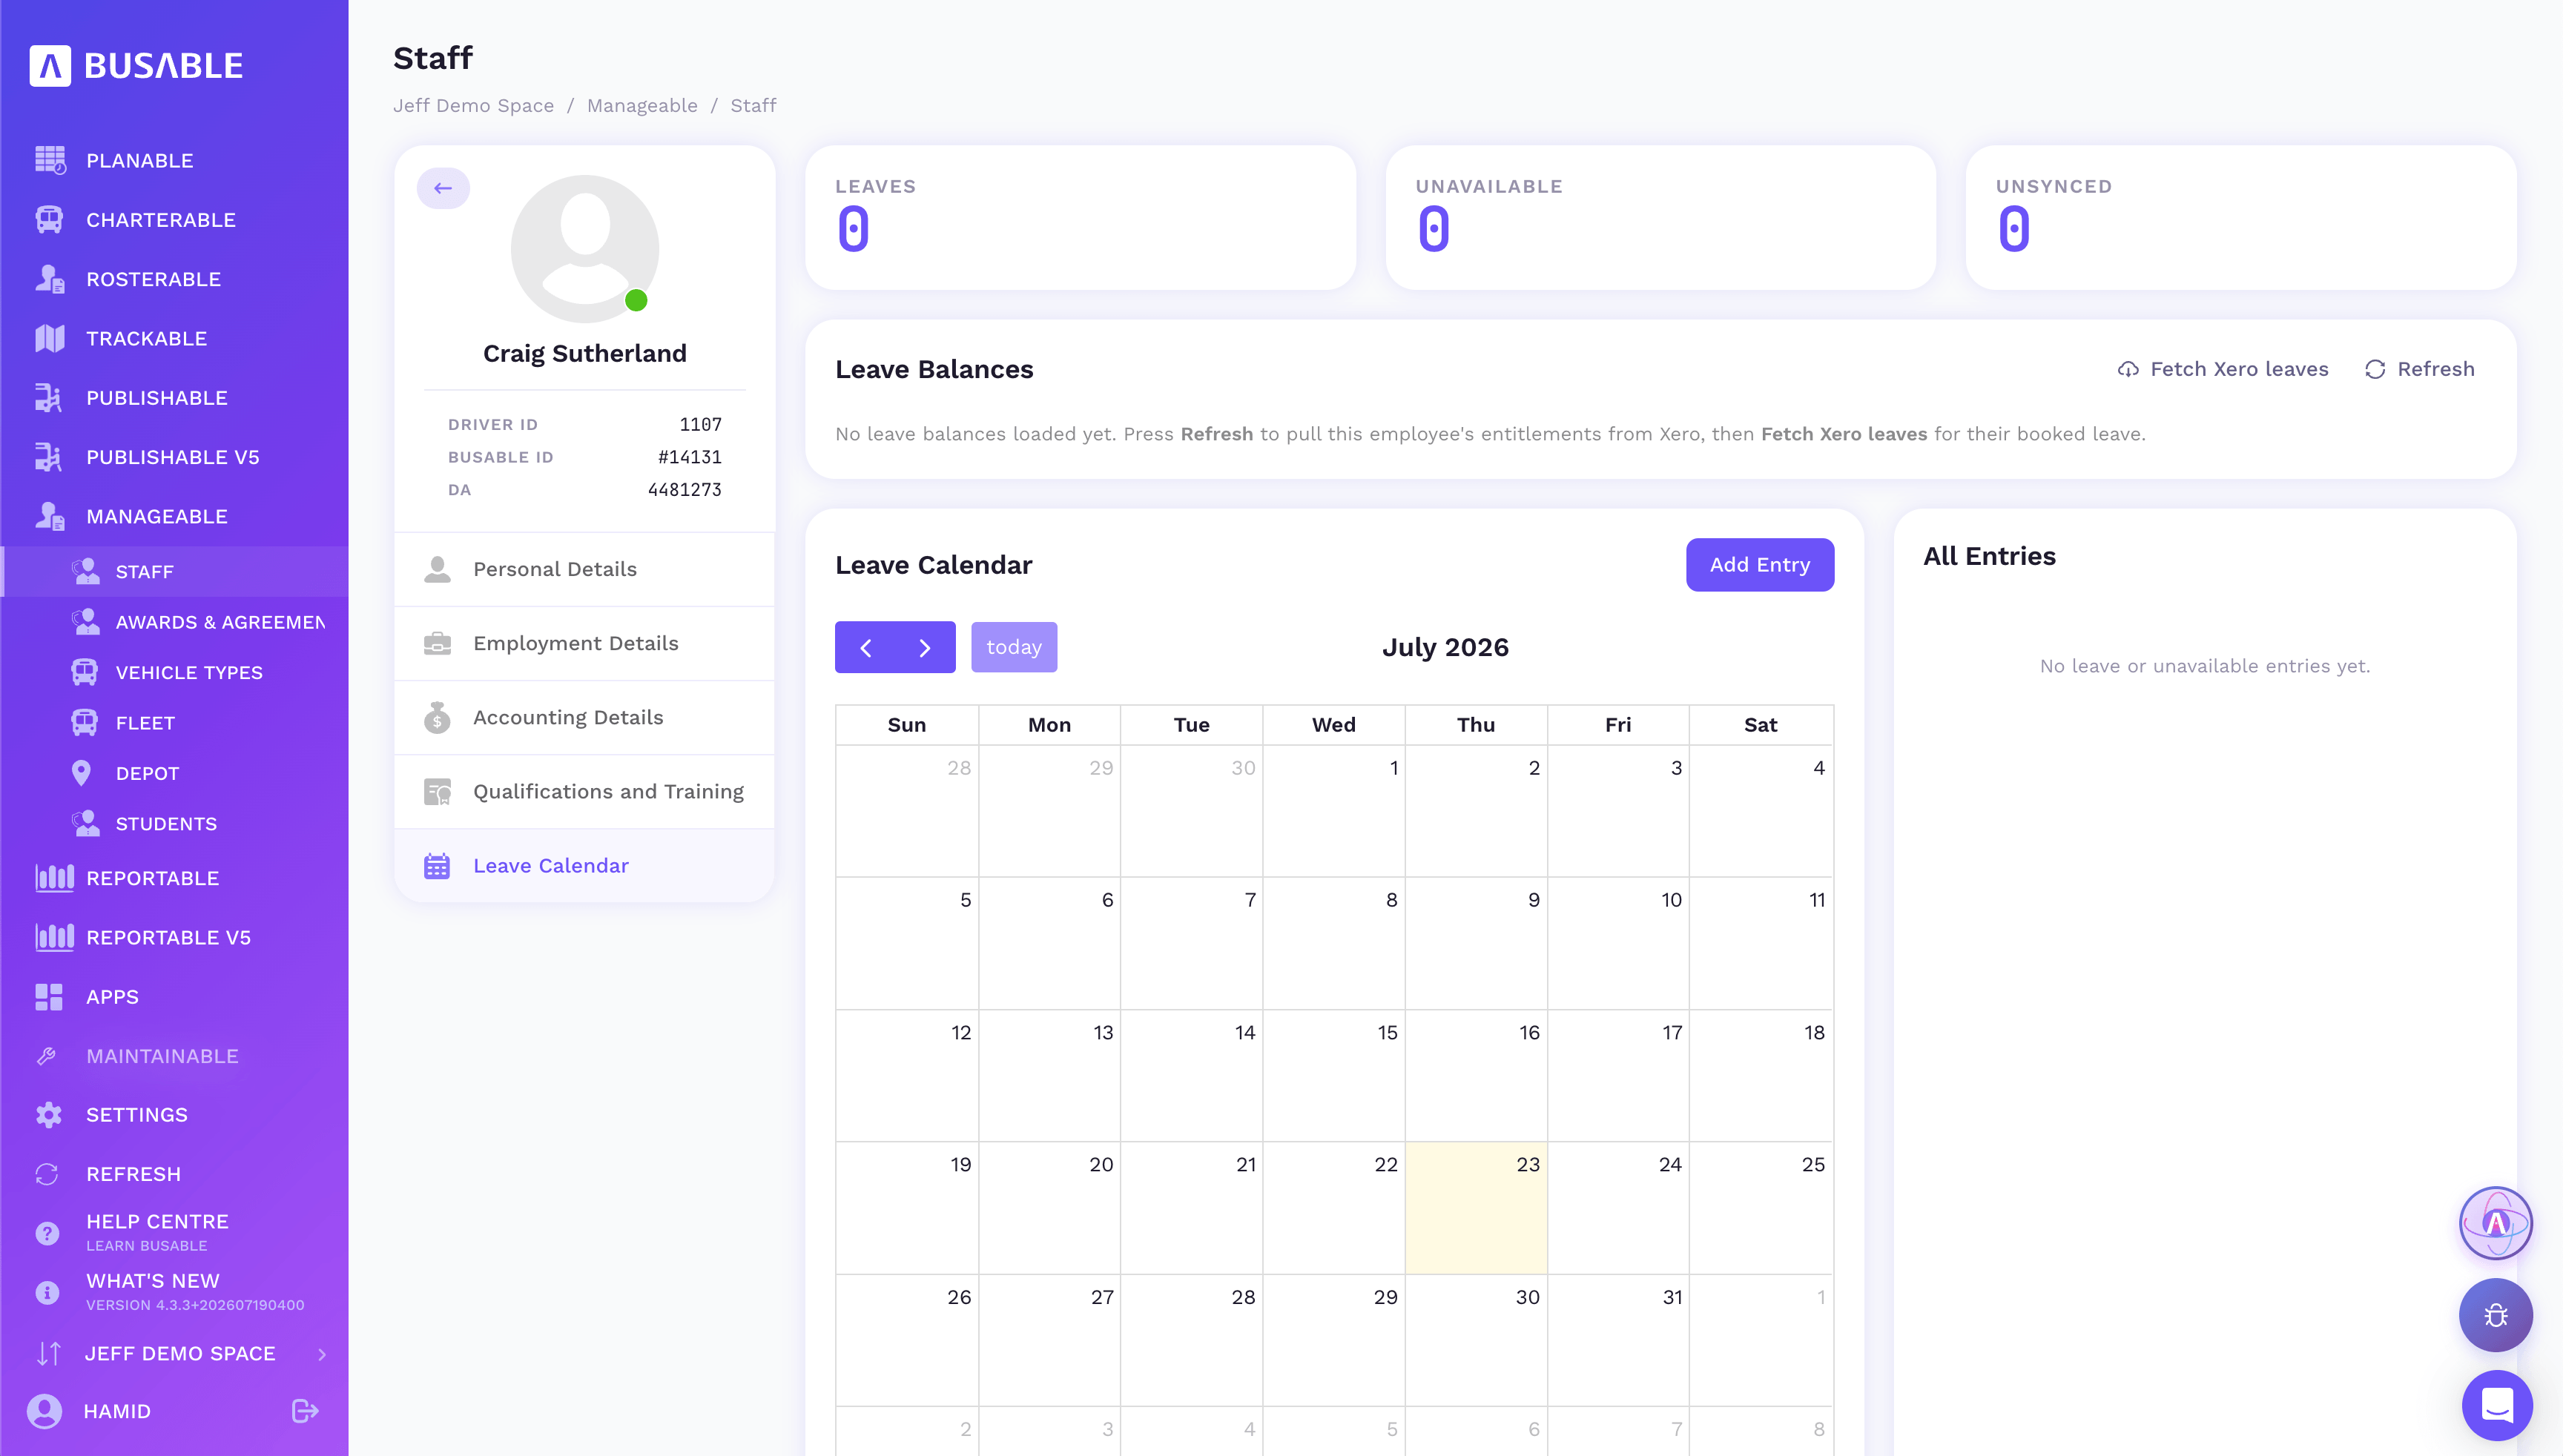Go to previous month in calendar
2563x1456 pixels.
(866, 647)
